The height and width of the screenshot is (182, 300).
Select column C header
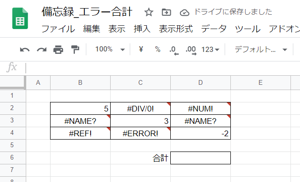pyautogui.click(x=140, y=82)
